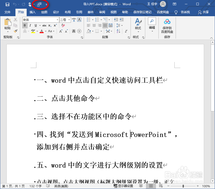The width and height of the screenshot is (215, 189).
Task: Click the Numbering list icon
Action: tap(97, 20)
